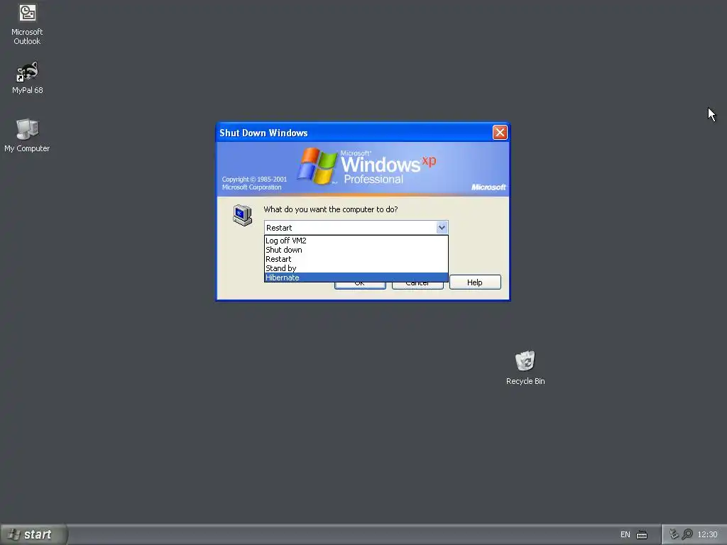Select the MyPal 68 desktop shortcut
The height and width of the screenshot is (545, 727).
pos(28,78)
